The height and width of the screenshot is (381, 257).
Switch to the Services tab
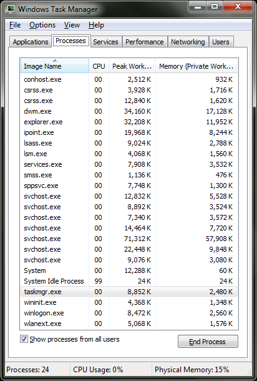106,42
